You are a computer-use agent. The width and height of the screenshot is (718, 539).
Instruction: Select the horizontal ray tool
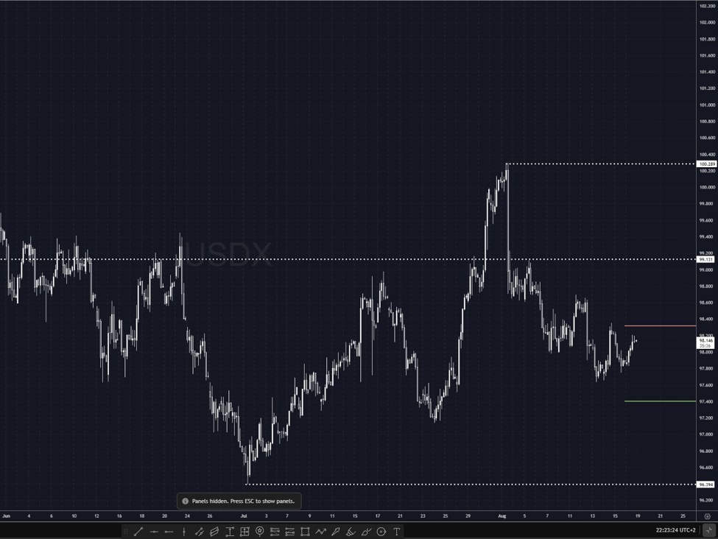pos(169,532)
